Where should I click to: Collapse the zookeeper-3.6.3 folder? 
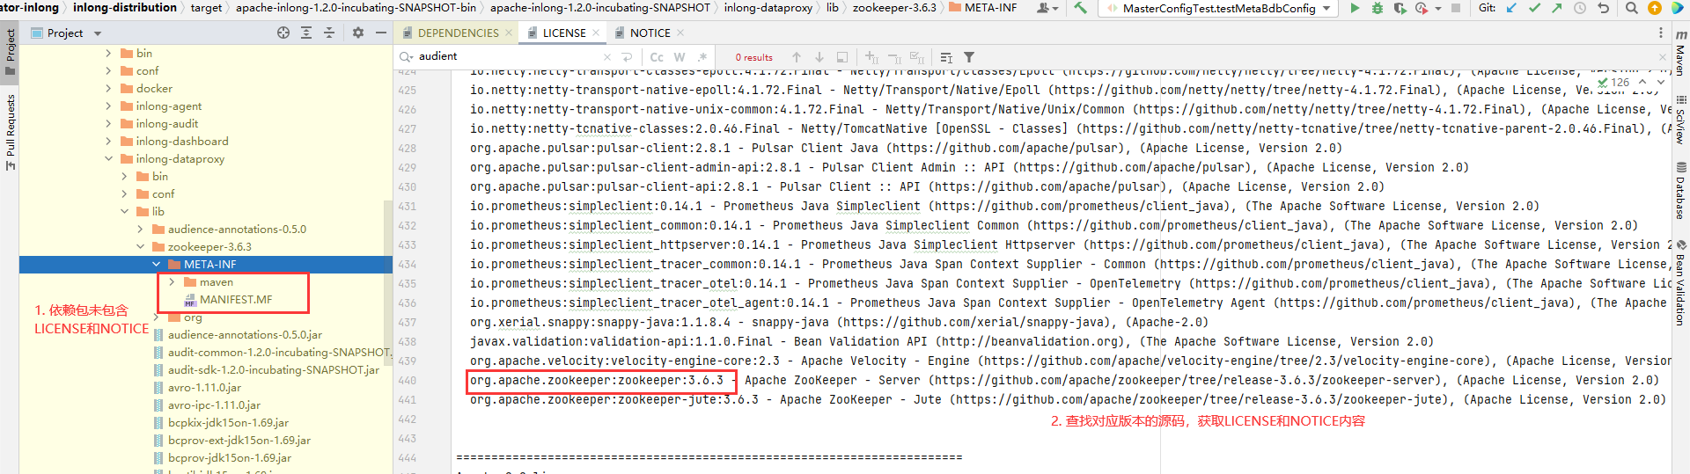(140, 247)
